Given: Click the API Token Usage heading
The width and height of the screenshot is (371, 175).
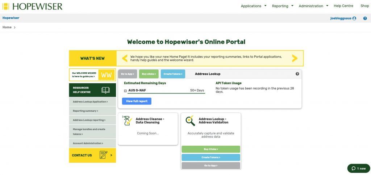Looking at the screenshot, I should click(229, 83).
